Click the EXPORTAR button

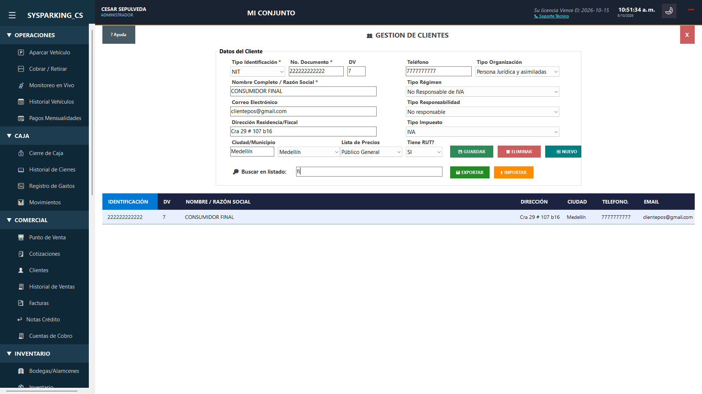click(x=469, y=173)
